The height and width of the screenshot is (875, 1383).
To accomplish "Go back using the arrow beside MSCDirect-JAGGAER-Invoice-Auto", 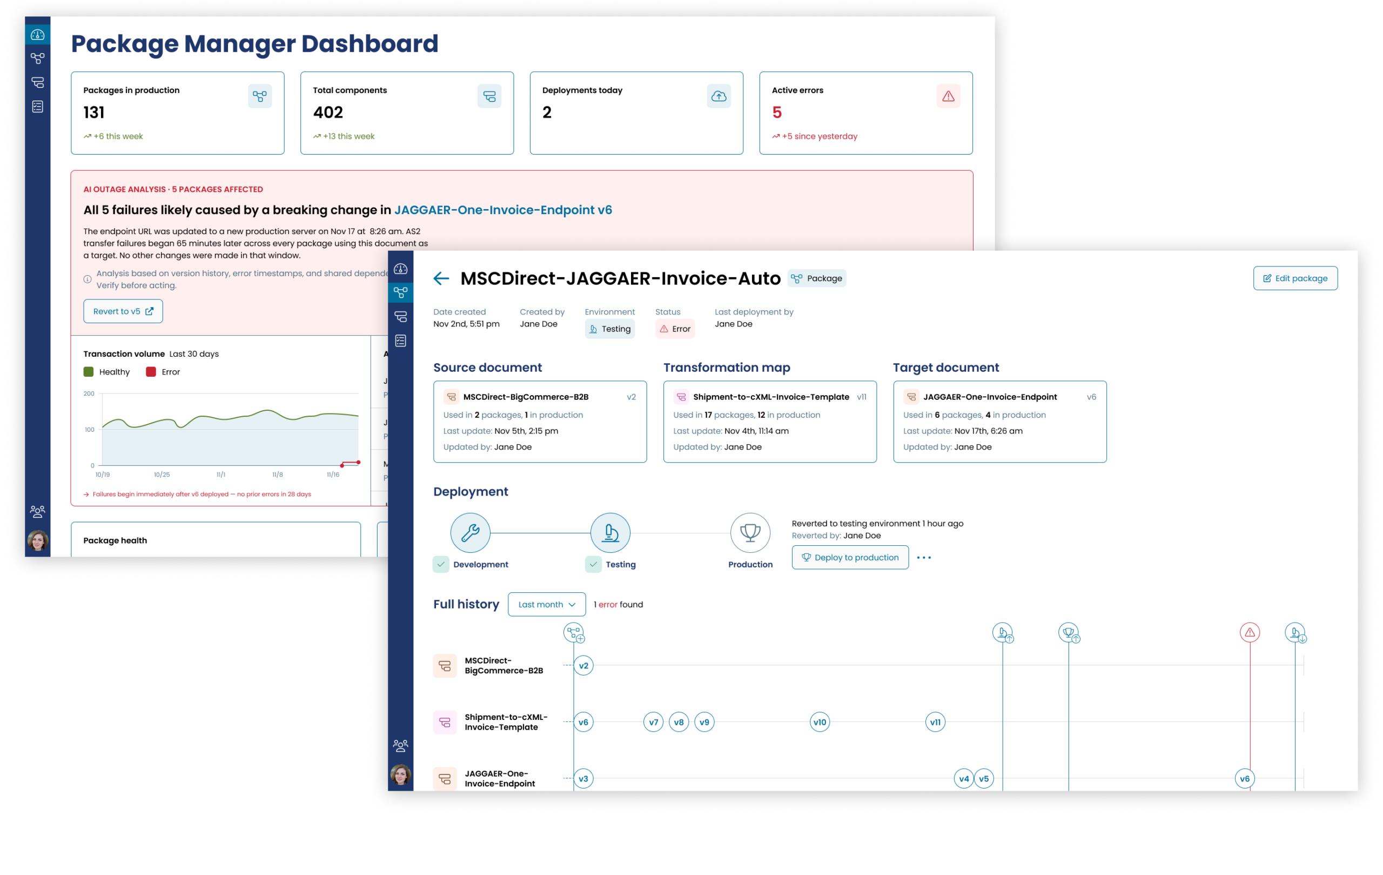I will 441,279.
